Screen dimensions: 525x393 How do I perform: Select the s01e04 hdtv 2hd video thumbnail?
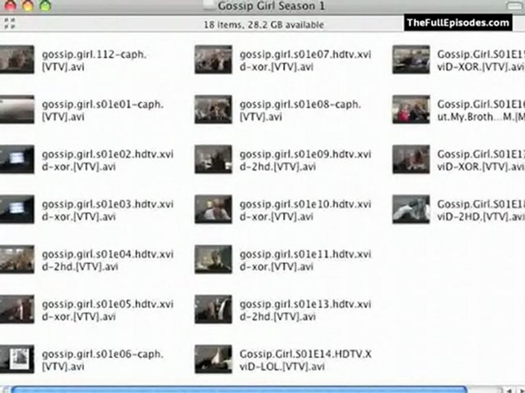(x=17, y=259)
